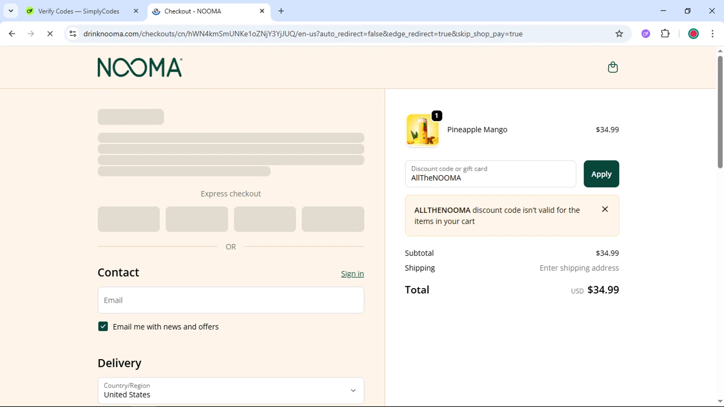Focus the Discount code or gift card field
Viewport: 724px width, 407px height.
point(490,174)
